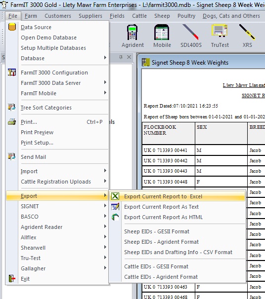Click flockbook cell UK 0 713393 00463
265x299 pixels.
tap(169, 287)
